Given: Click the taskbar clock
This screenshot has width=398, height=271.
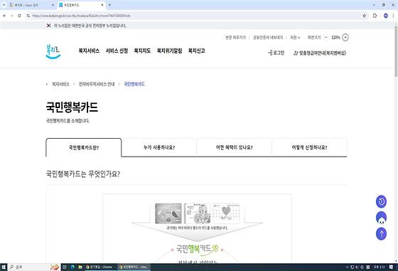Looking at the screenshot, I should (x=379, y=267).
